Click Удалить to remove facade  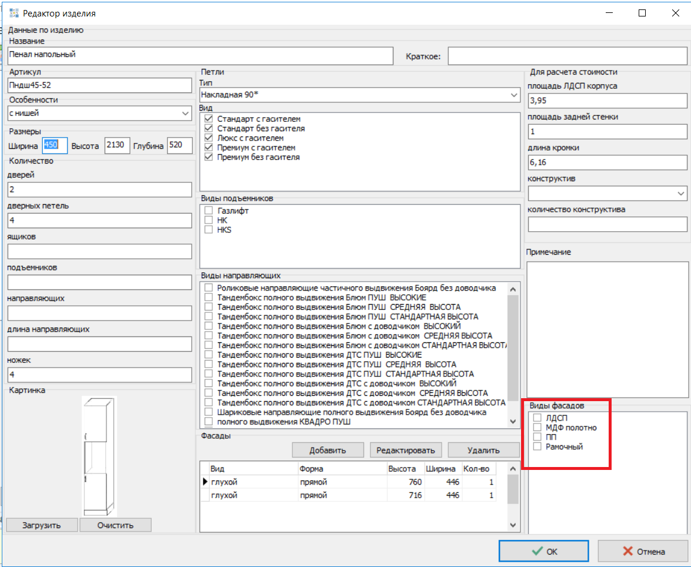coord(483,450)
